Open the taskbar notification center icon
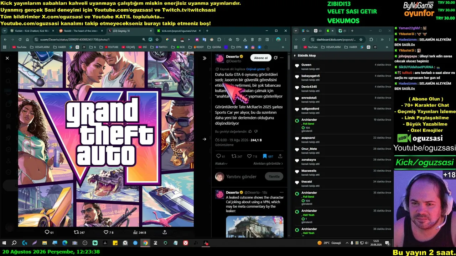The width and height of the screenshot is (456, 256). click(387, 243)
